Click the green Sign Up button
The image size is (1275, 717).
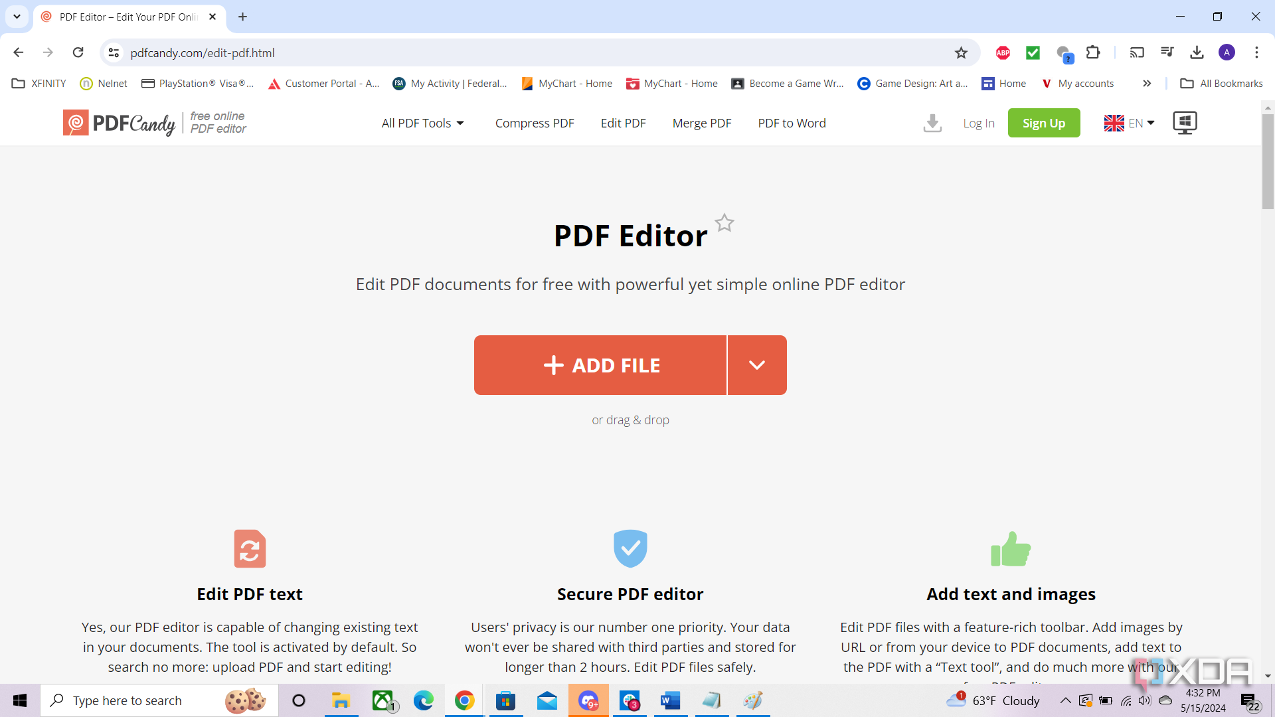pos(1044,123)
